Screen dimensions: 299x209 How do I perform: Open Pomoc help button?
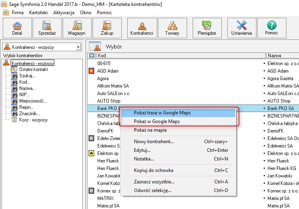coord(272,28)
